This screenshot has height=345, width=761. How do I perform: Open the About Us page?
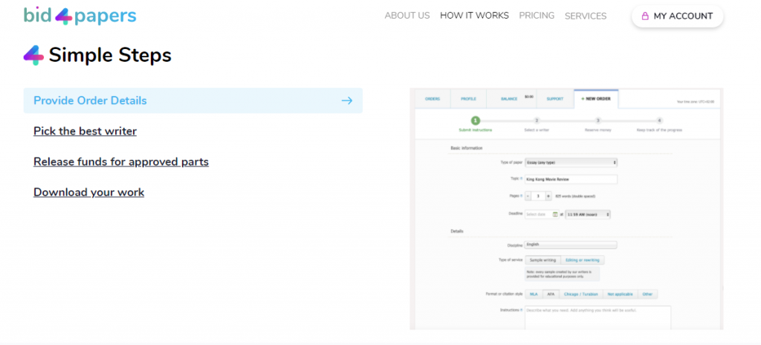click(x=407, y=16)
